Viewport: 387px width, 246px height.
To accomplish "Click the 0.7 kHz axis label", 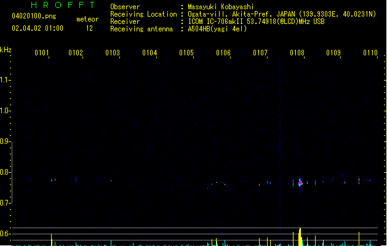I will point(5,203).
